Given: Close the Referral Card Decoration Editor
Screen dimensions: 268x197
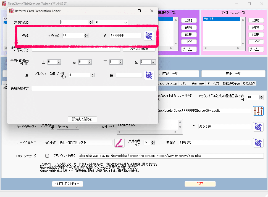Looking at the screenshot, I should click(152, 11).
